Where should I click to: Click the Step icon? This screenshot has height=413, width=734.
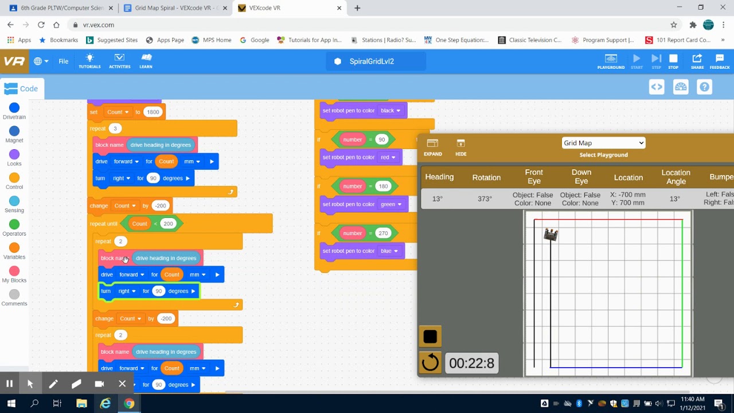656,61
